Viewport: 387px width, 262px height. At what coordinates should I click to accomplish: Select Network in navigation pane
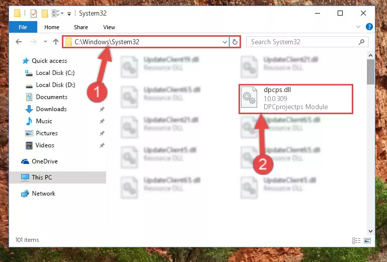(43, 194)
